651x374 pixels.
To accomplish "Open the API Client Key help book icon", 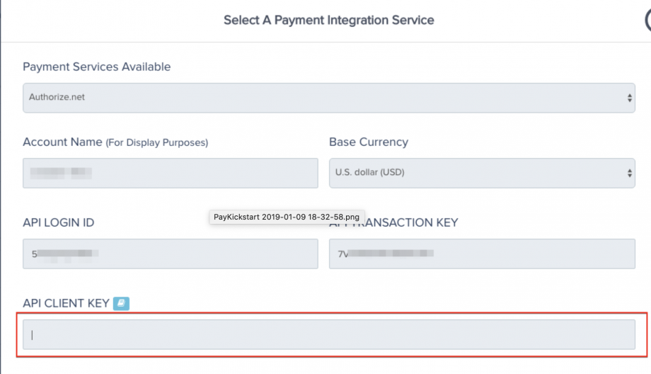I will (x=121, y=303).
